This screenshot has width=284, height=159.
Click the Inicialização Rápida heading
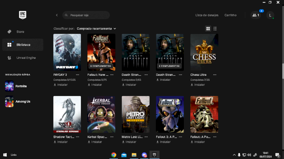tap(17, 75)
